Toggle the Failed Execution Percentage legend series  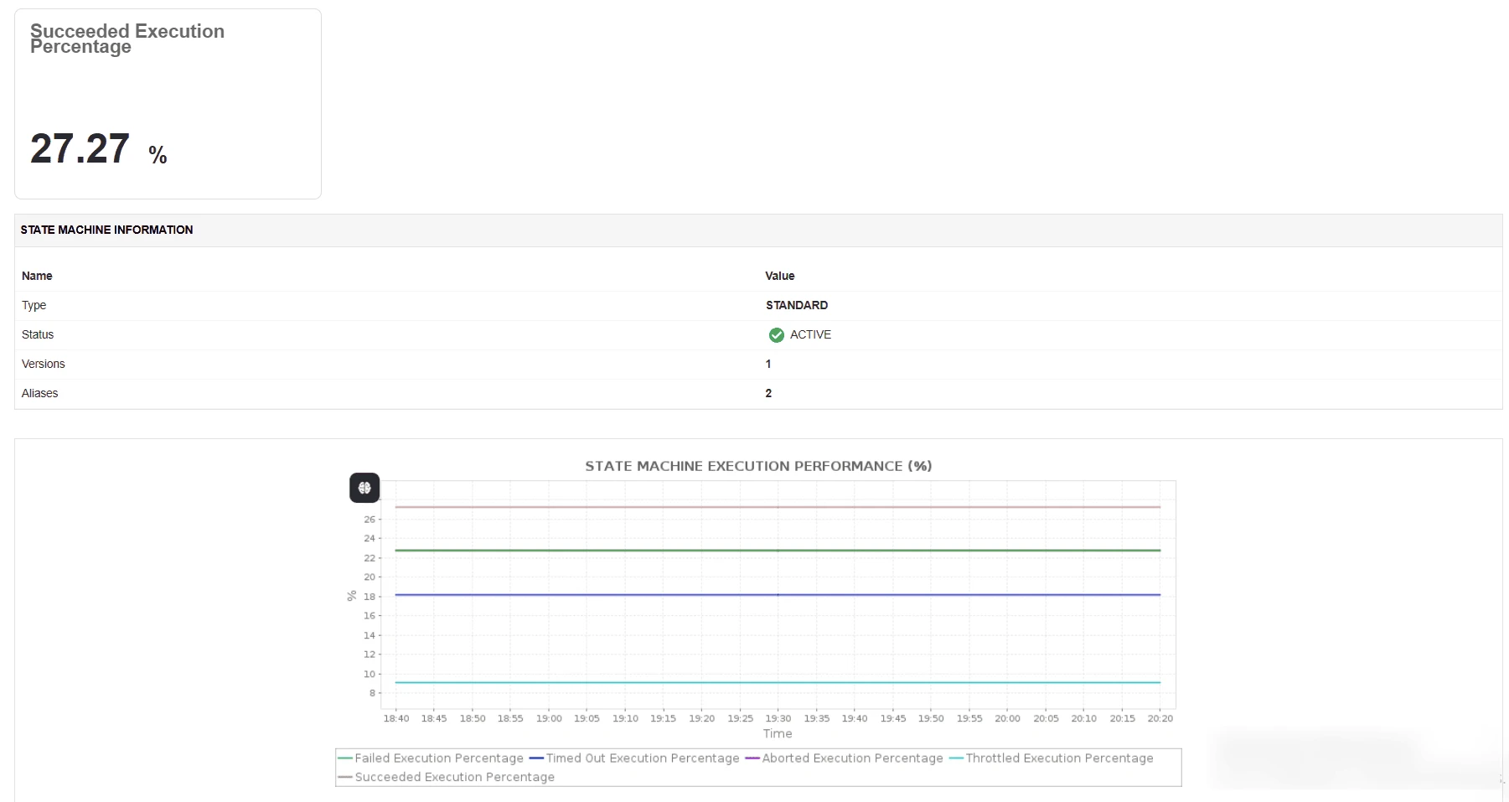pos(438,758)
